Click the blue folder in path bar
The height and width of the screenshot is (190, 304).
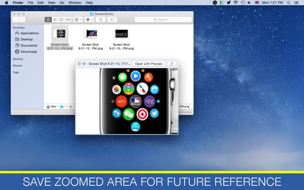click(62, 107)
